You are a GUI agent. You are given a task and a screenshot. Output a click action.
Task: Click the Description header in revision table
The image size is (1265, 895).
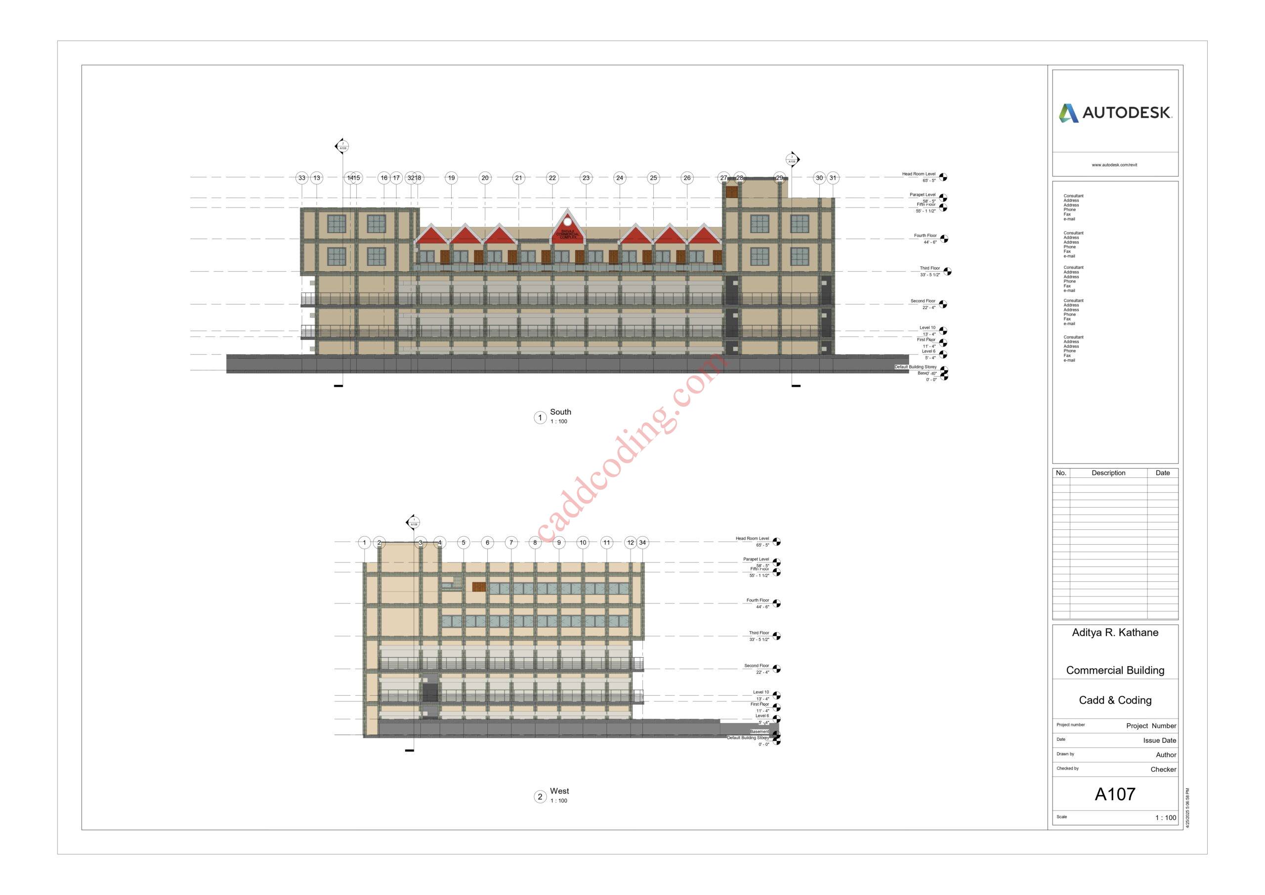click(x=1108, y=473)
